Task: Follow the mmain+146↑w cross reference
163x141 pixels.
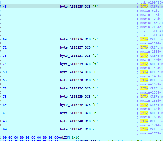Action: [x=151, y=68]
